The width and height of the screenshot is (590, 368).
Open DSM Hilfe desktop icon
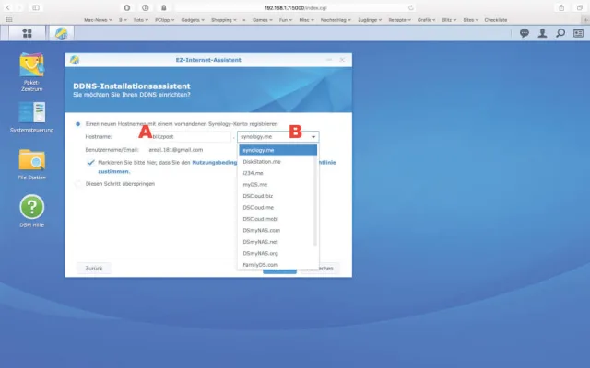(x=31, y=211)
